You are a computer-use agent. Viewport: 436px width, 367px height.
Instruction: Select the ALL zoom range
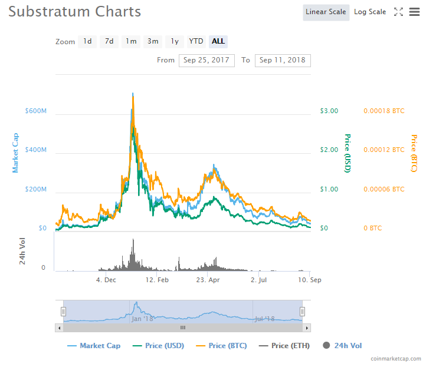point(218,42)
